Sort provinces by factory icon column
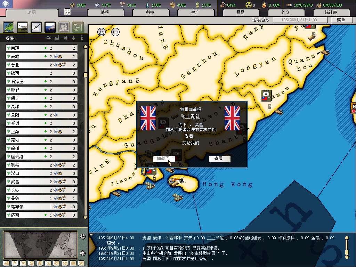The image size is (356, 267). (57, 38)
